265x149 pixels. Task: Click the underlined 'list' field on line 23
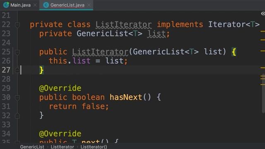(157, 34)
